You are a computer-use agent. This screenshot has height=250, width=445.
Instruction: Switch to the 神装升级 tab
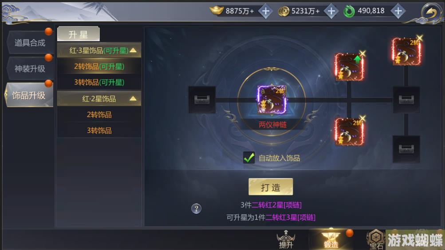(x=30, y=69)
